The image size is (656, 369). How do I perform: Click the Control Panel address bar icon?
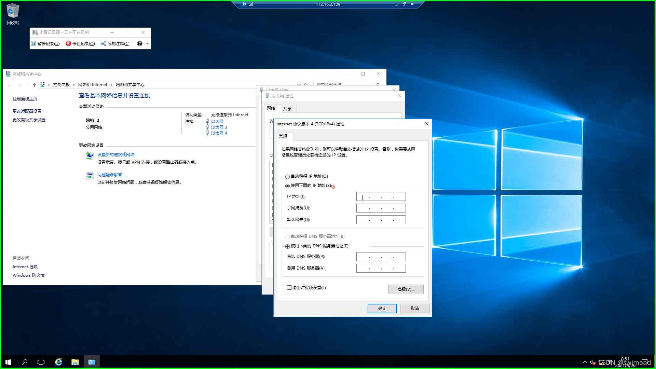(42, 84)
